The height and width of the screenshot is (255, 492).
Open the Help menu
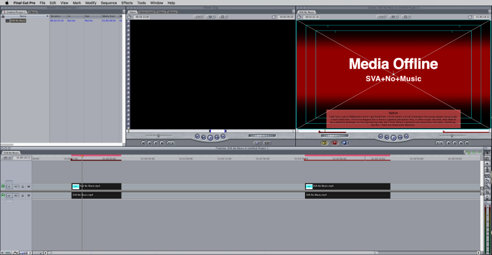click(x=171, y=2)
